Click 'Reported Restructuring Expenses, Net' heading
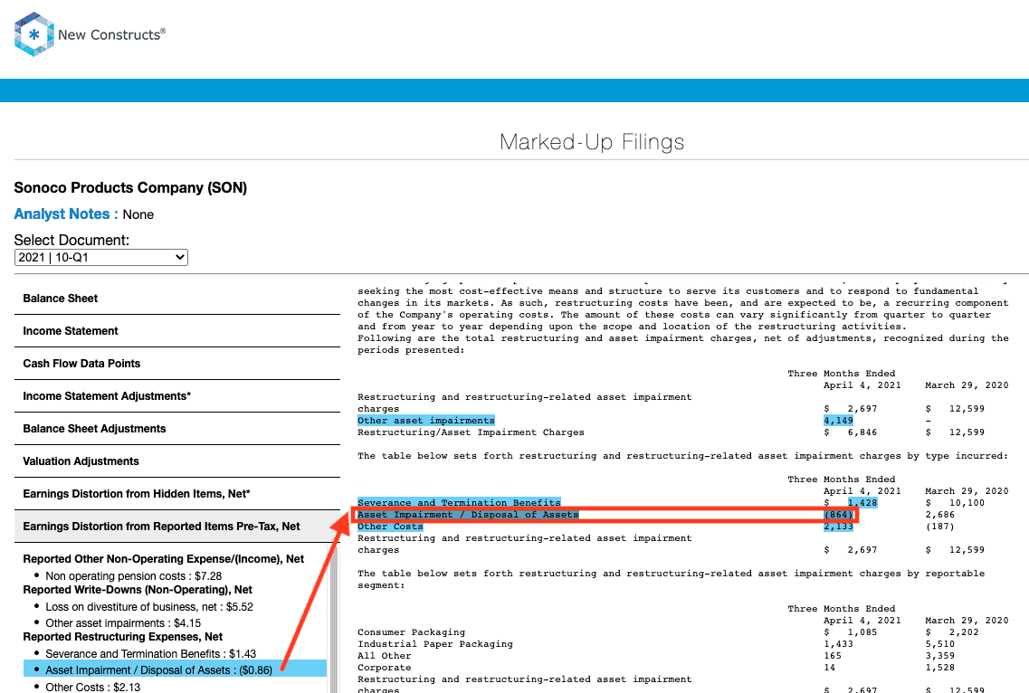Viewport: 1029px width, 693px height. point(123,637)
